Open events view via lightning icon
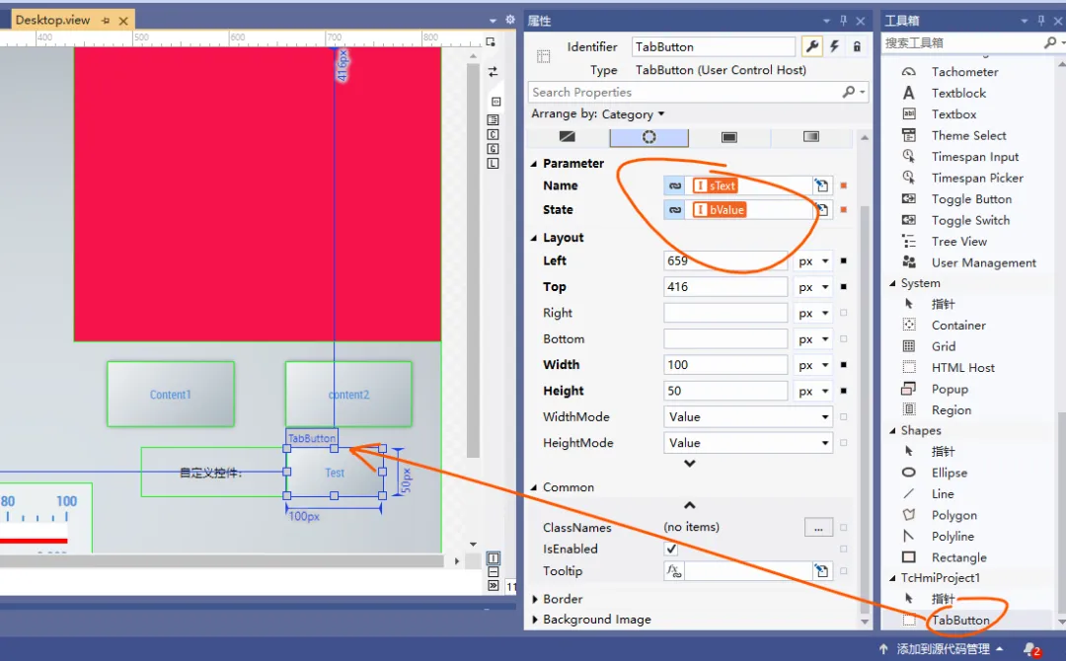 click(x=834, y=46)
